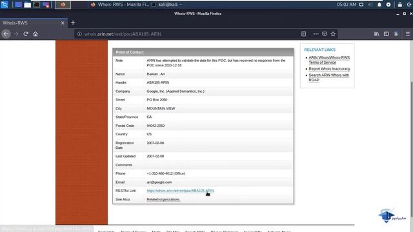The width and height of the screenshot is (413, 232).
Task: Open the workspace switcher panel icon
Action: point(46,5)
